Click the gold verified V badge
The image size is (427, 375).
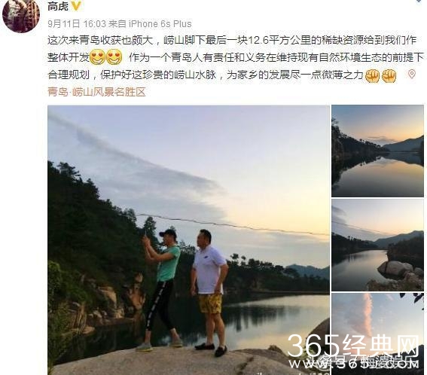coord(76,6)
